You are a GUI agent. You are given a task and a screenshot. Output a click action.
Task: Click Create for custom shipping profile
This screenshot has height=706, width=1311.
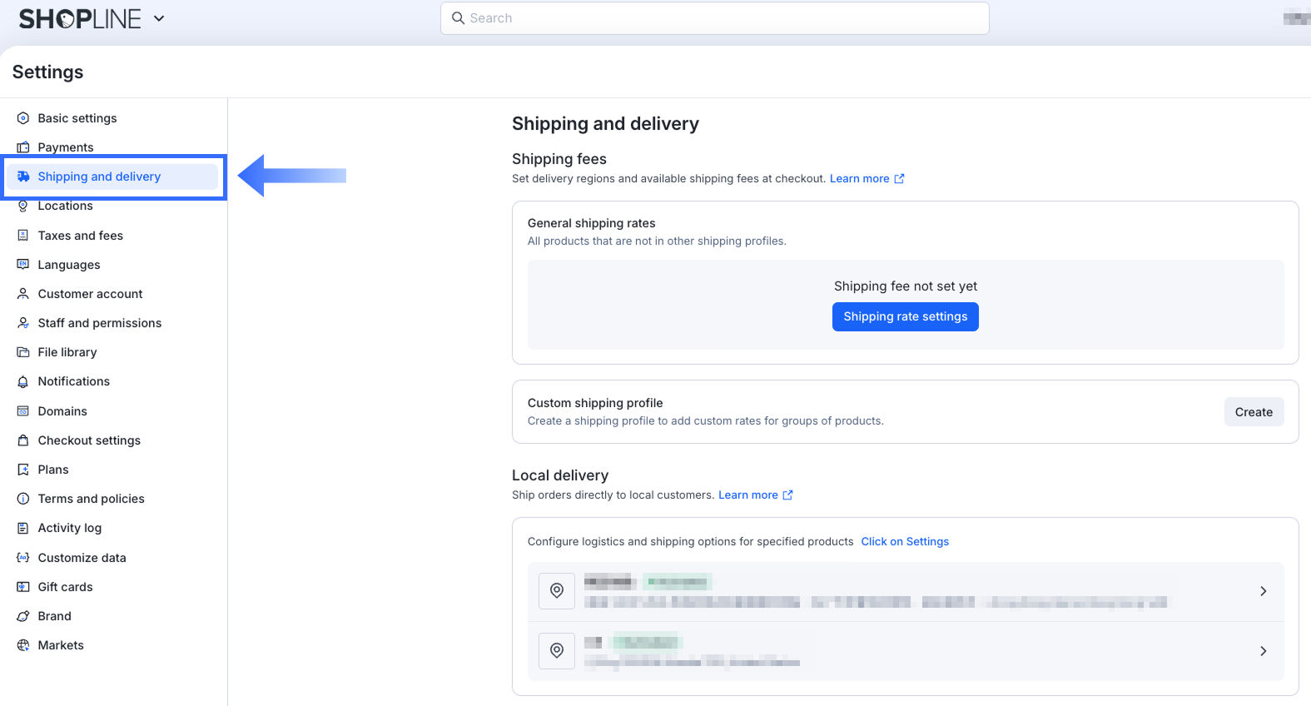1254,411
